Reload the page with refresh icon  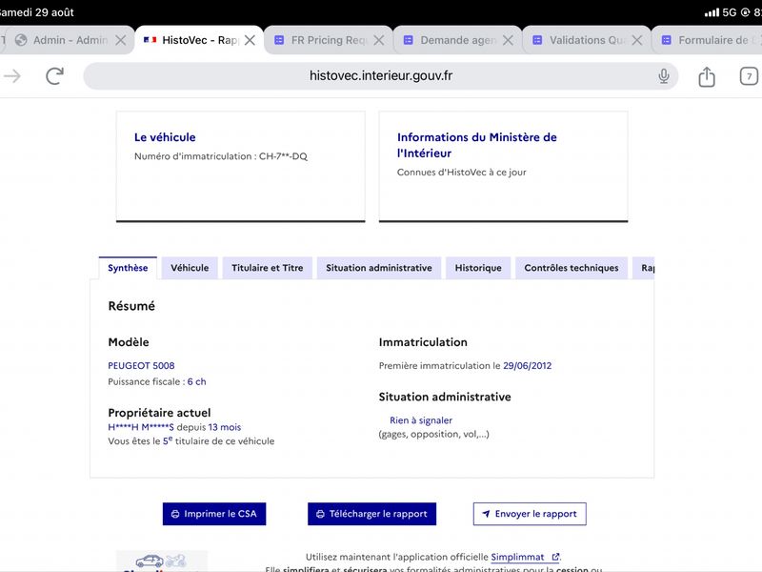pos(55,76)
